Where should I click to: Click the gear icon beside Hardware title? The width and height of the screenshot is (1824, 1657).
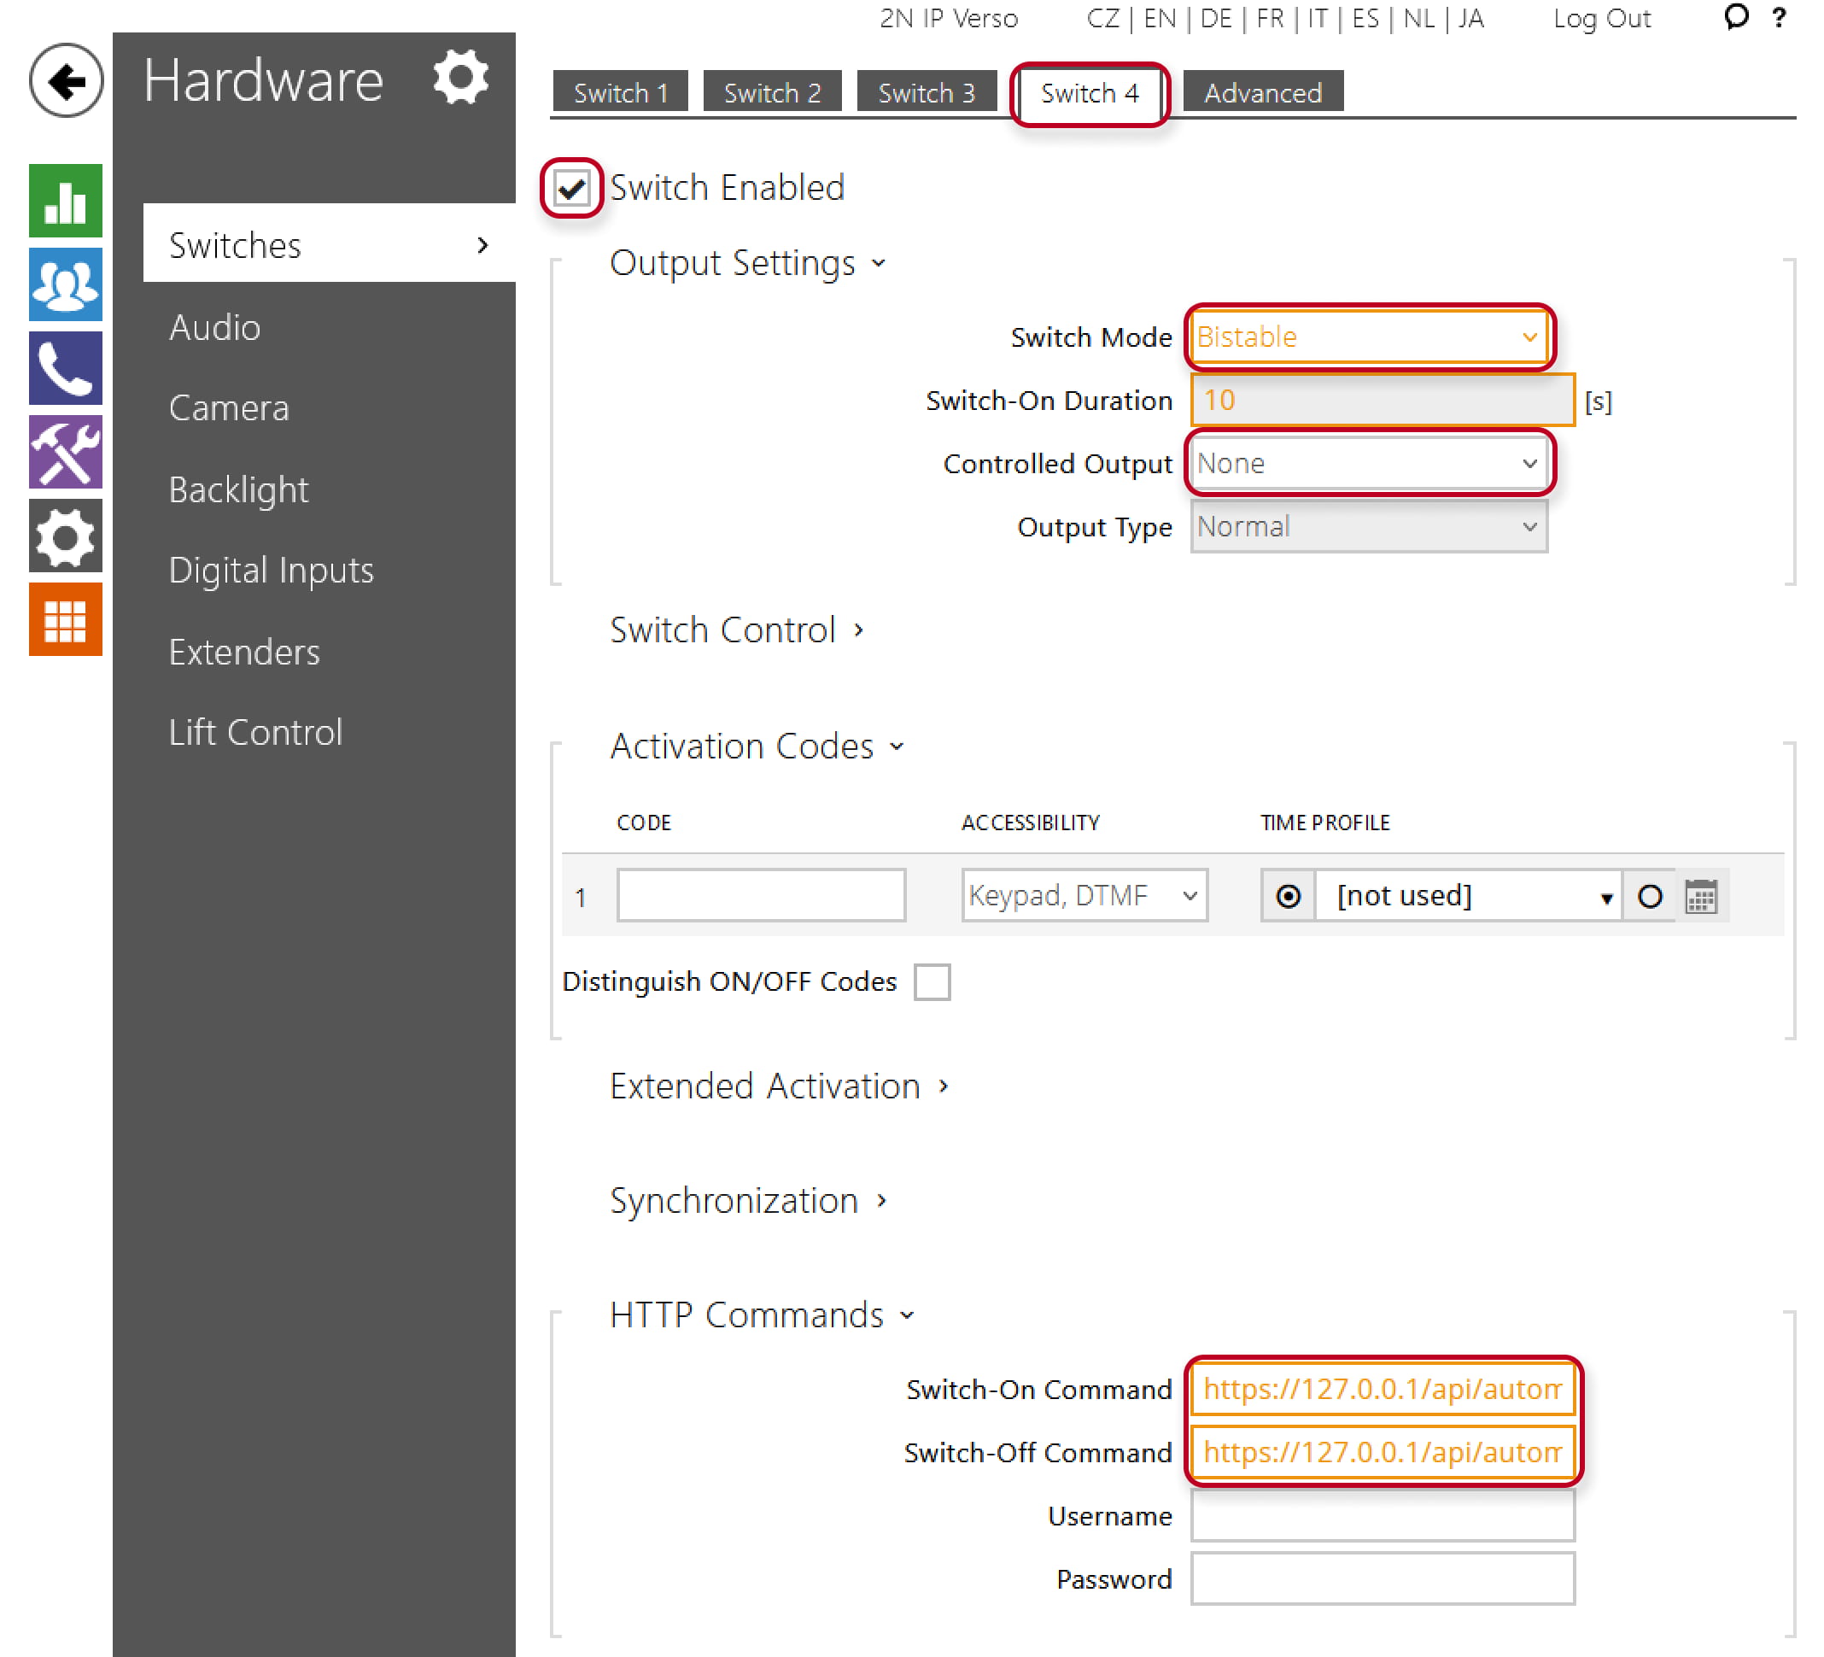(460, 78)
